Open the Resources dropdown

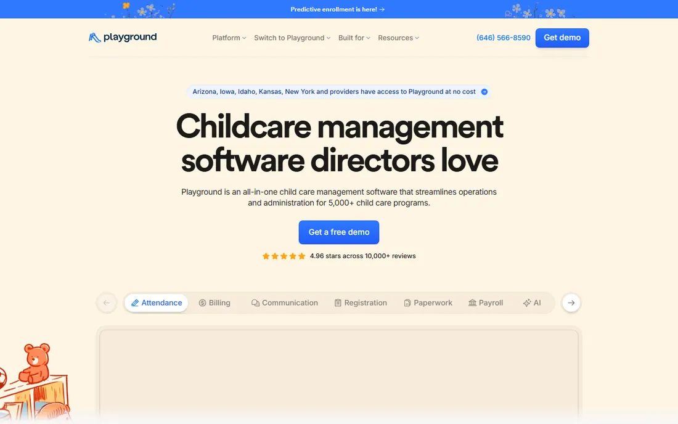pyautogui.click(x=398, y=38)
